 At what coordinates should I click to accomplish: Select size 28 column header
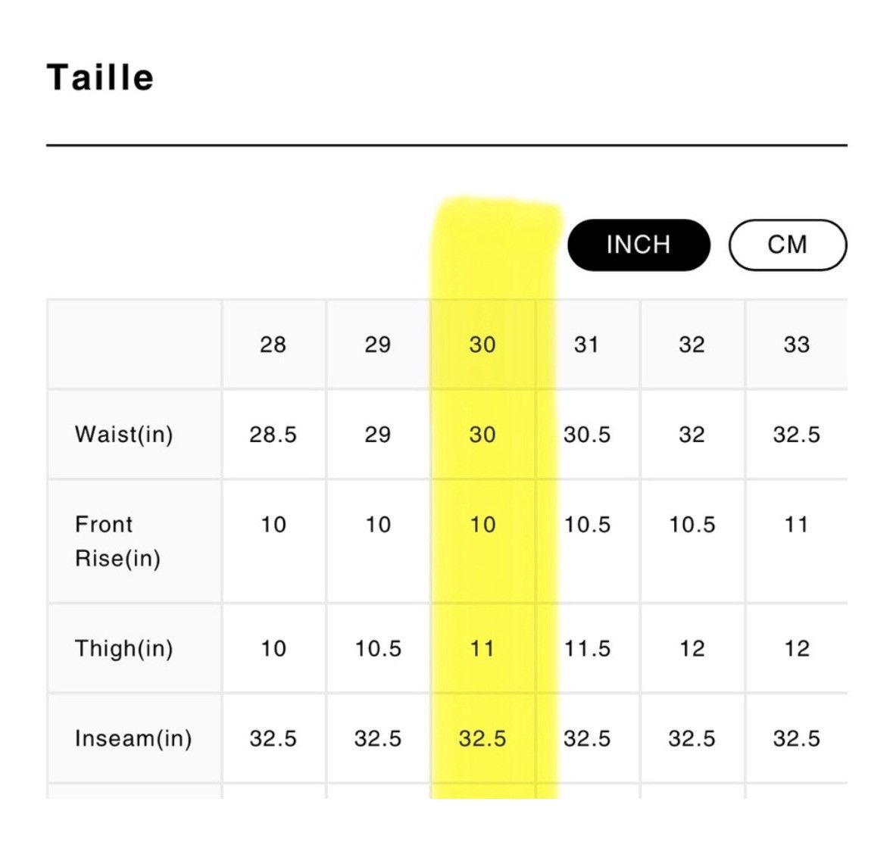(273, 345)
